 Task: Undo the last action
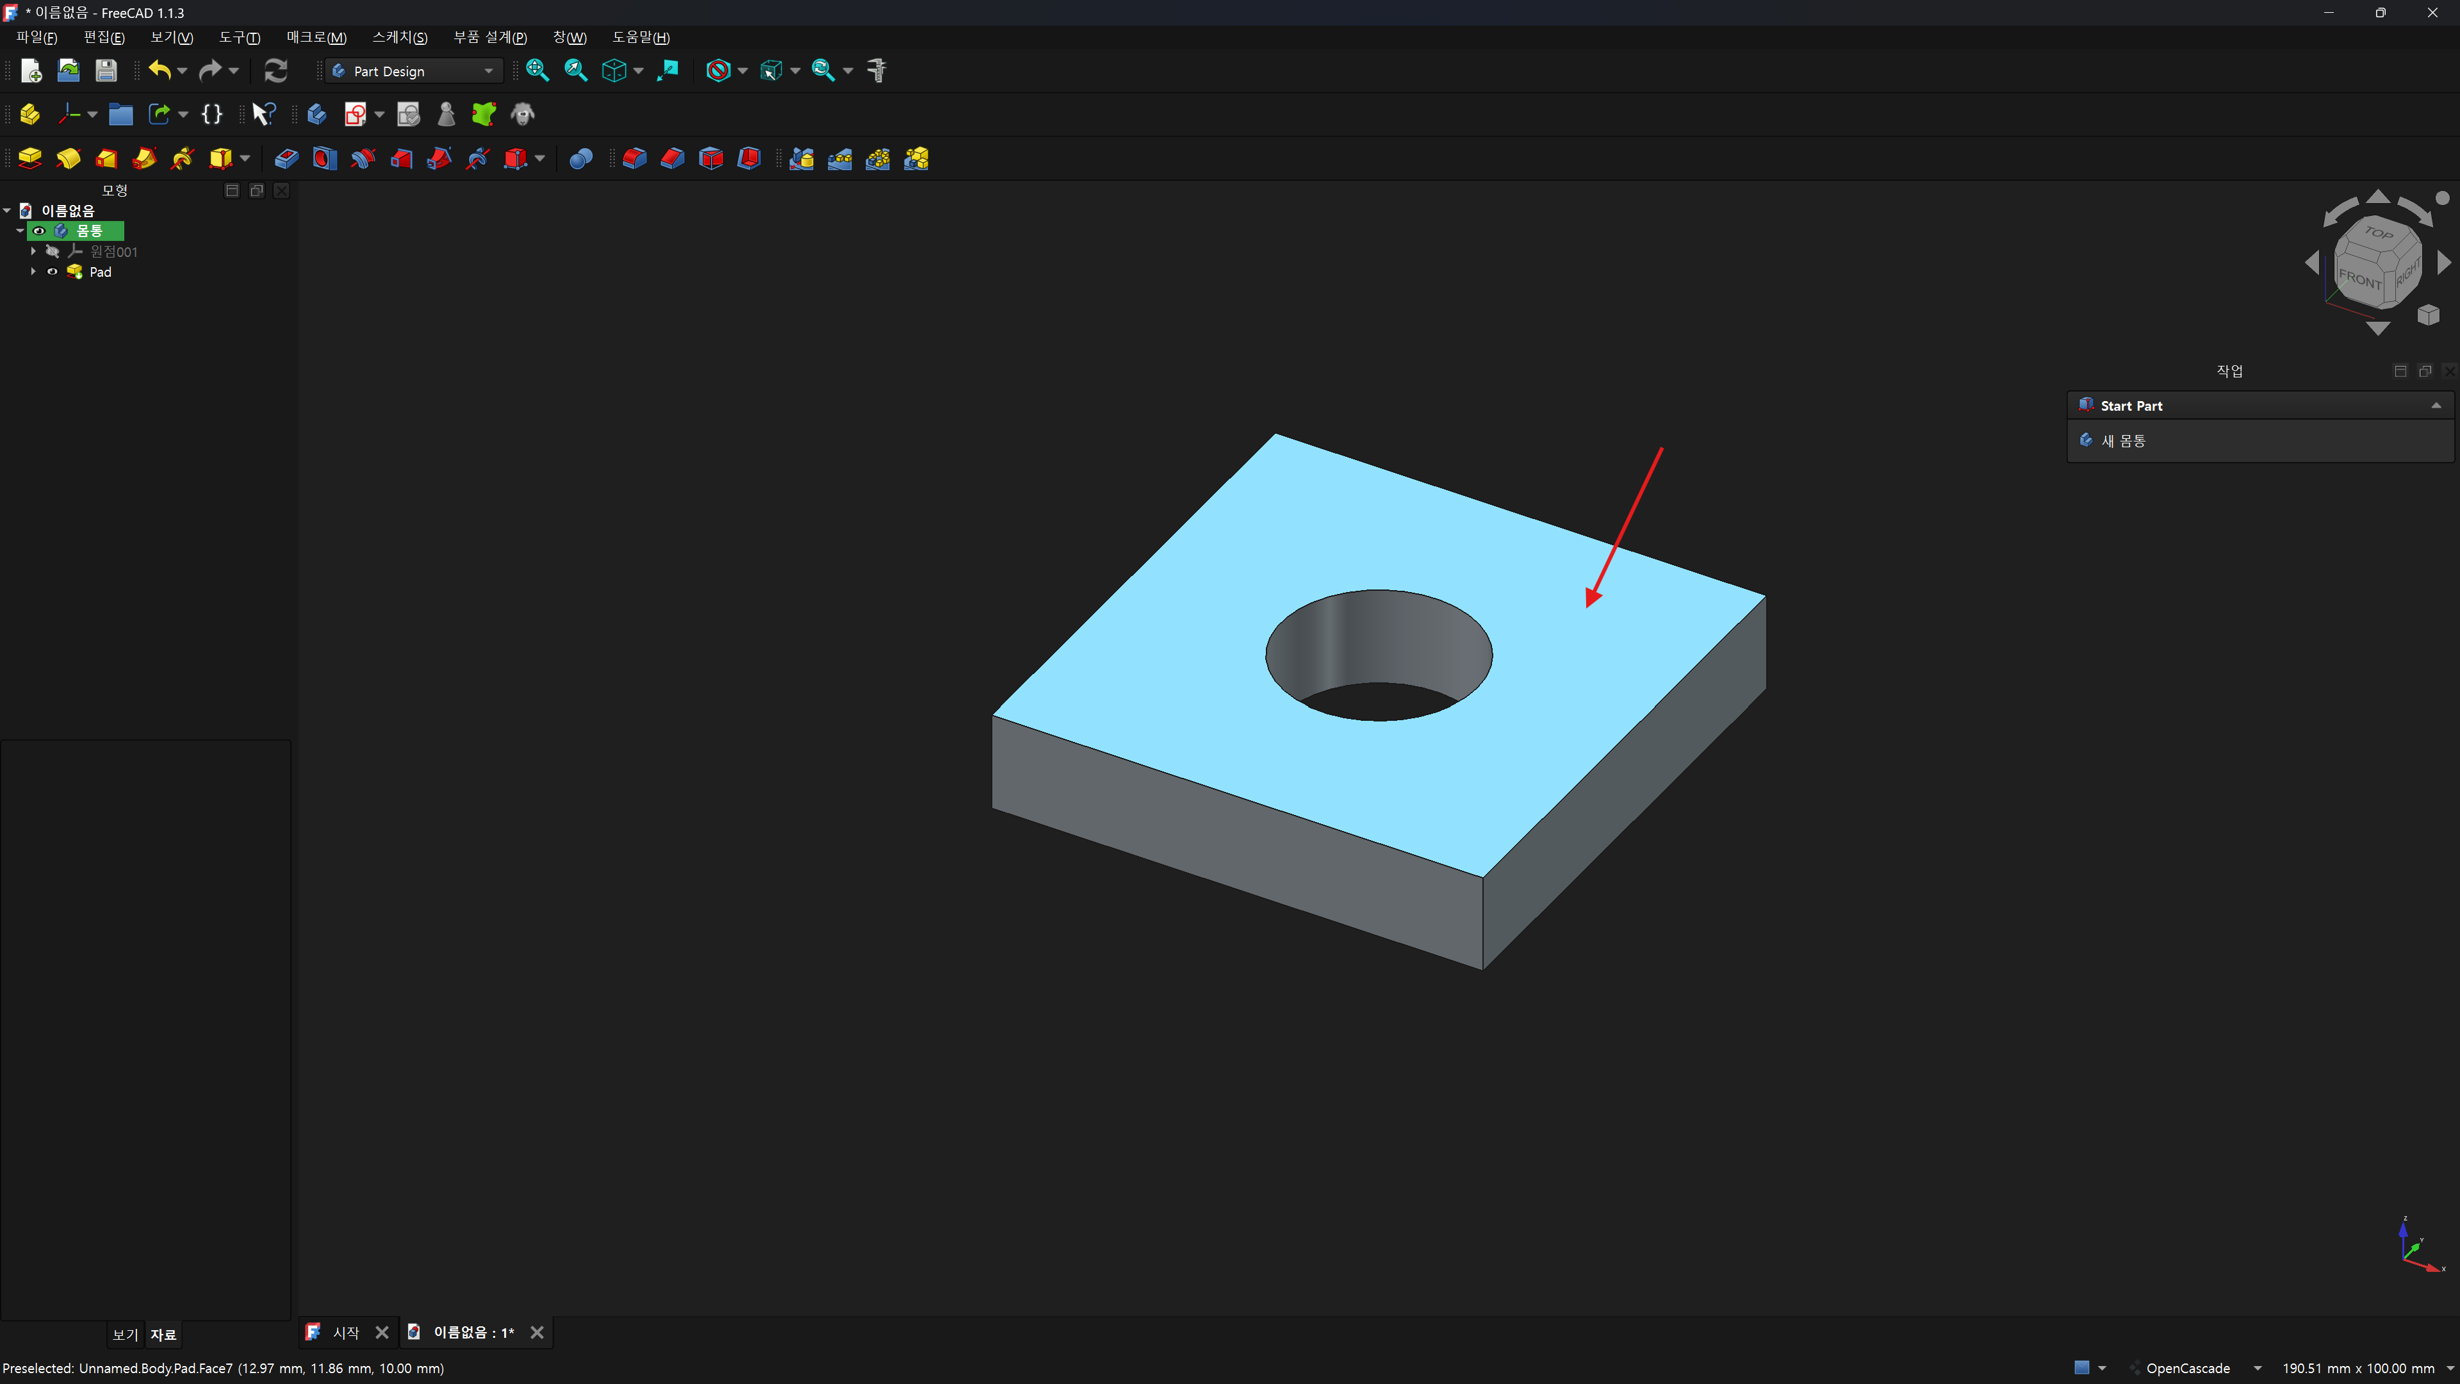point(160,70)
